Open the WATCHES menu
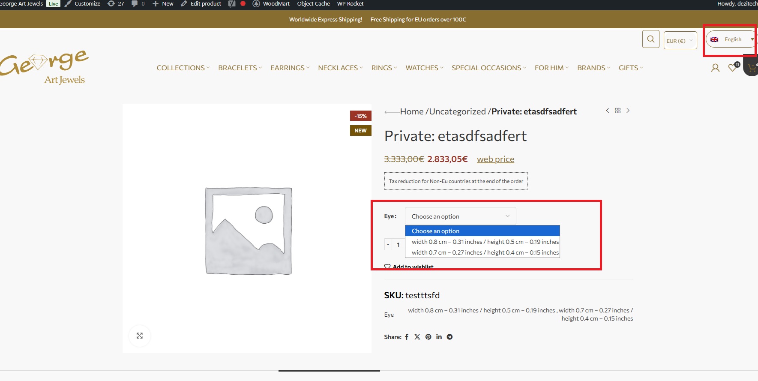This screenshot has height=381, width=758. click(x=424, y=68)
